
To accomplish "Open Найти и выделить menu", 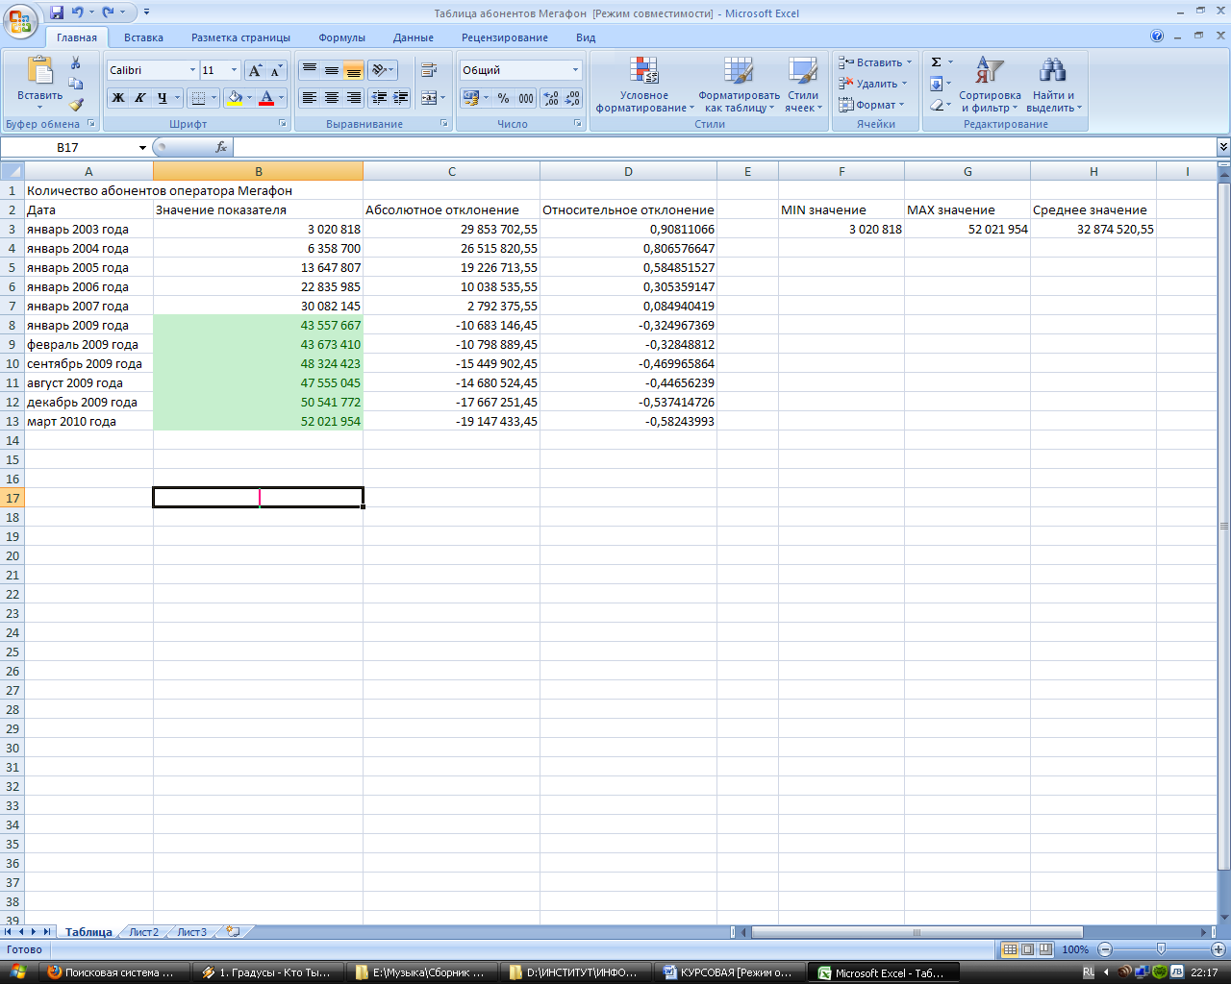I will coord(1054,85).
